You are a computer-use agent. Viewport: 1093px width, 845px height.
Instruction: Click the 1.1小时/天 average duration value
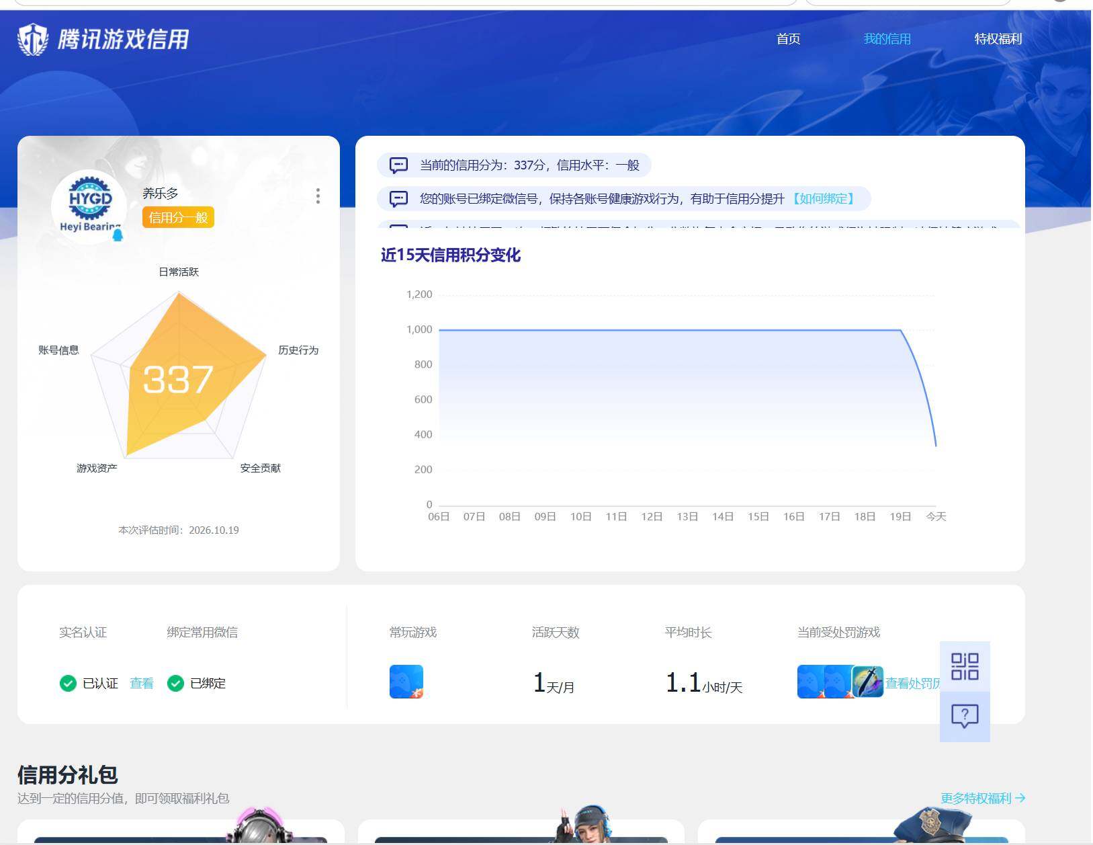click(704, 683)
